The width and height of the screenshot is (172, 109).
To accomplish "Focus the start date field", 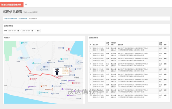I will point(14,31).
